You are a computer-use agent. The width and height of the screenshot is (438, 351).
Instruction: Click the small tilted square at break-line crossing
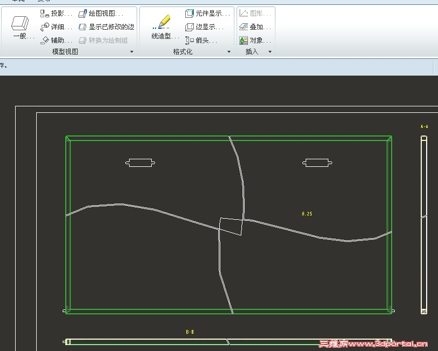pyautogui.click(x=231, y=226)
